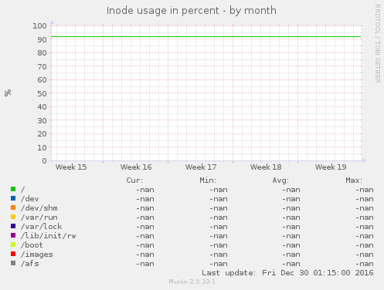The height and width of the screenshot is (290, 384).
Task: Click the Cur: column header
Action: [x=134, y=180]
